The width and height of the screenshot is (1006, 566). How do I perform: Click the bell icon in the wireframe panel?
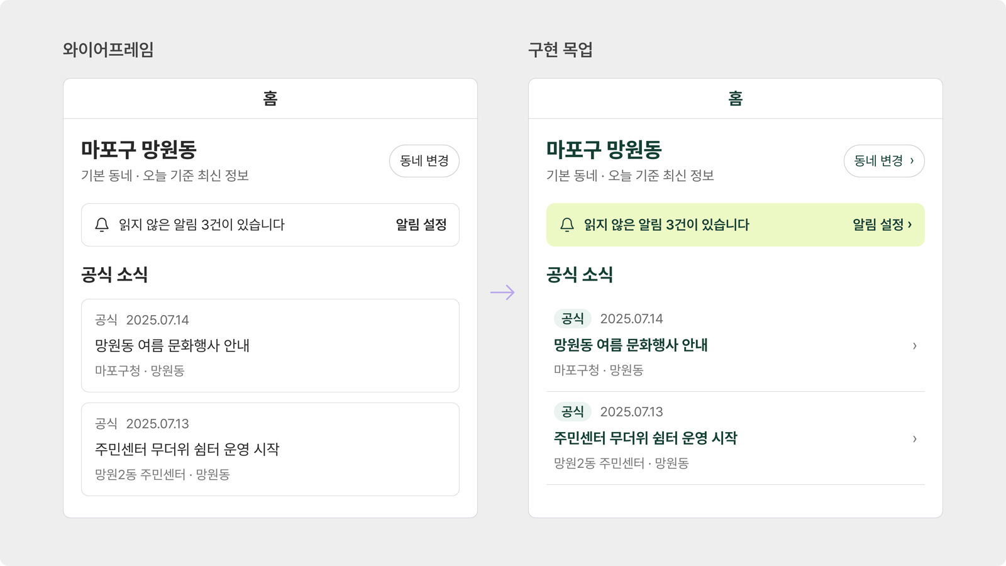(x=102, y=225)
